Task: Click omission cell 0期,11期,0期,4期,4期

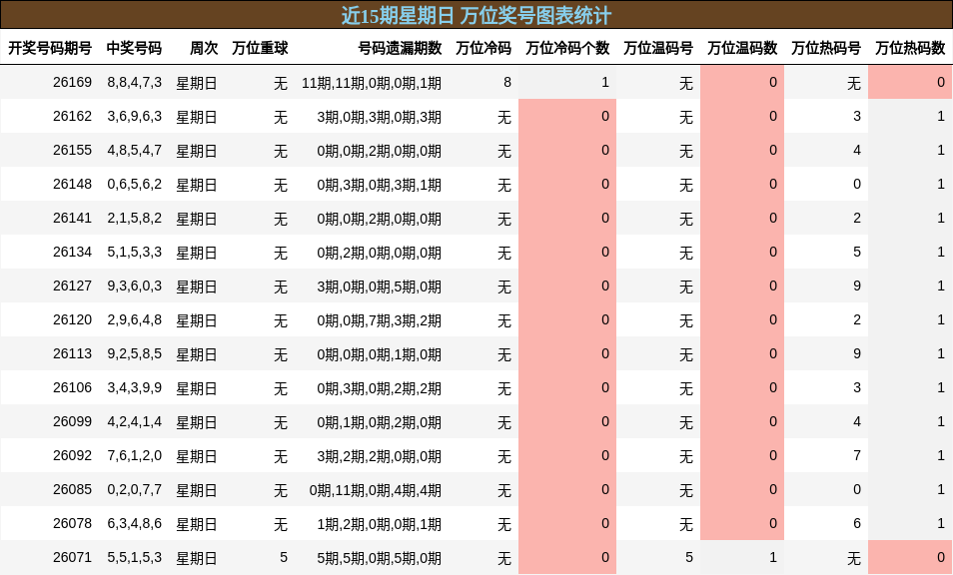Action: point(376,491)
